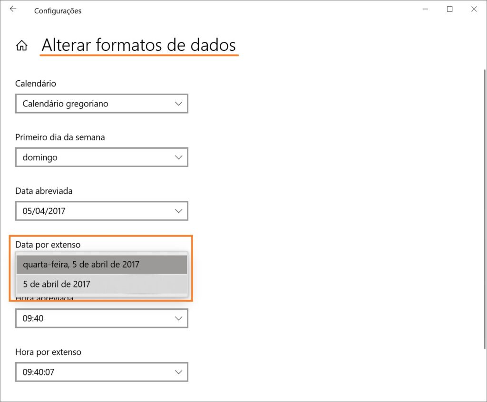The height and width of the screenshot is (402, 487).
Task: Click the 'Data por extenso' label
Action: point(48,245)
